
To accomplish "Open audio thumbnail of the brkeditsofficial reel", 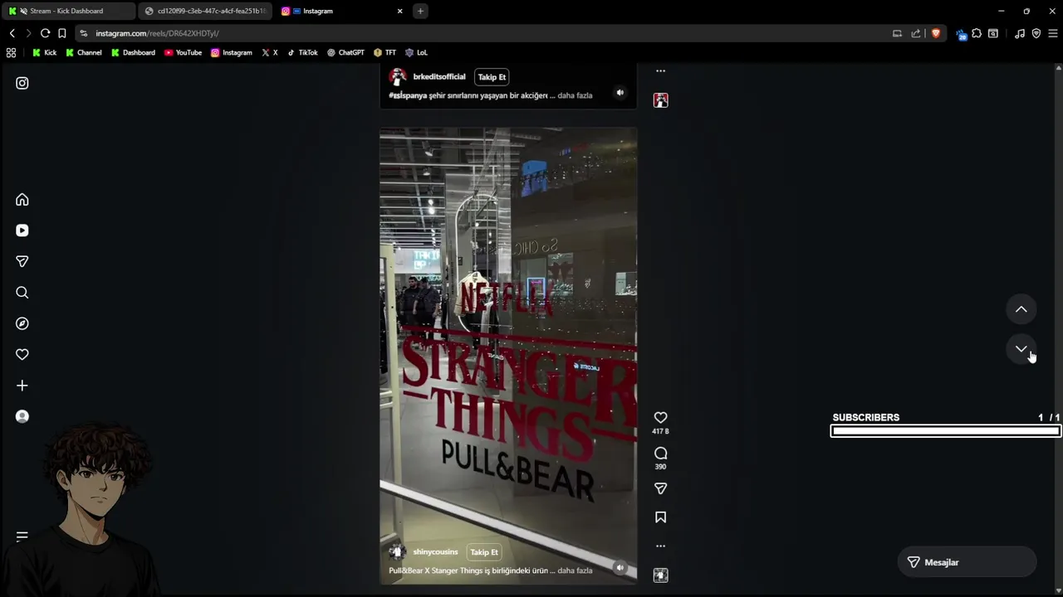I will point(660,100).
